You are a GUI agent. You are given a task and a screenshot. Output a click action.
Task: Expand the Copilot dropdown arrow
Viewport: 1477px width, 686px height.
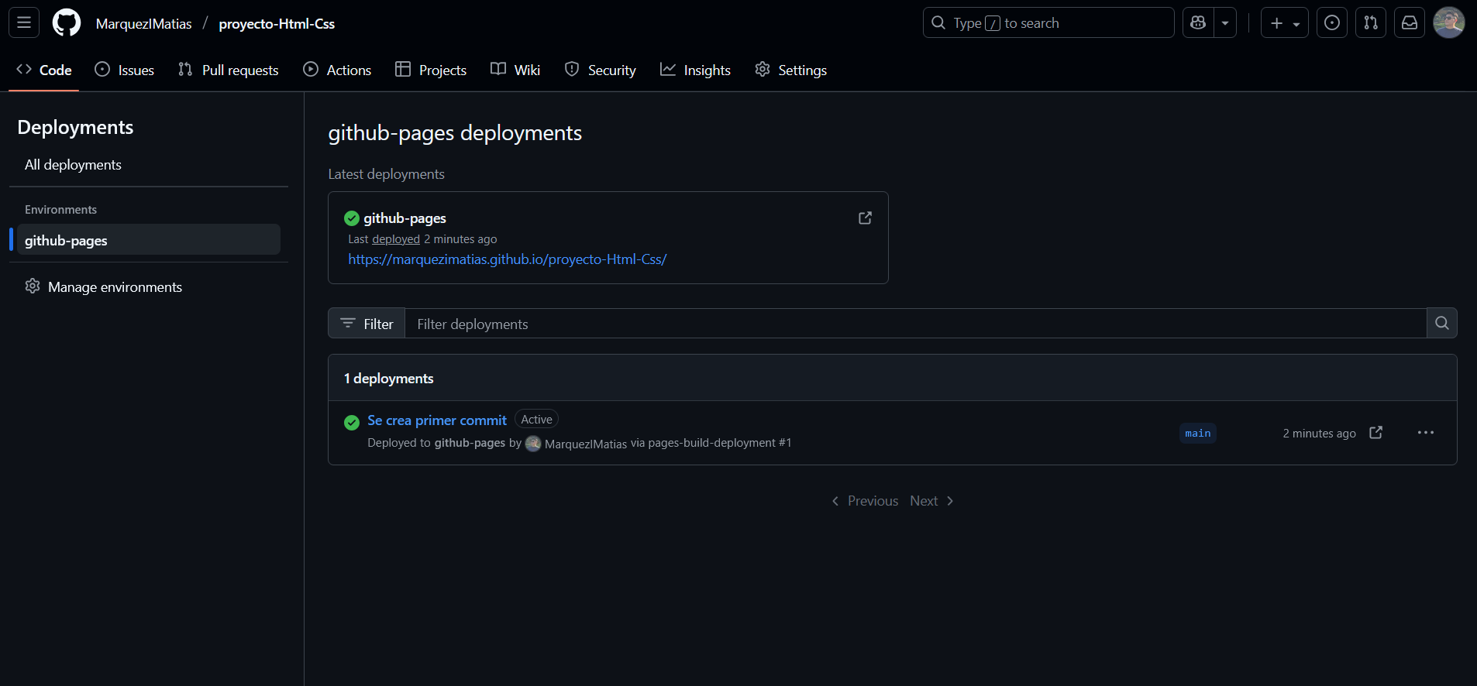click(1225, 22)
